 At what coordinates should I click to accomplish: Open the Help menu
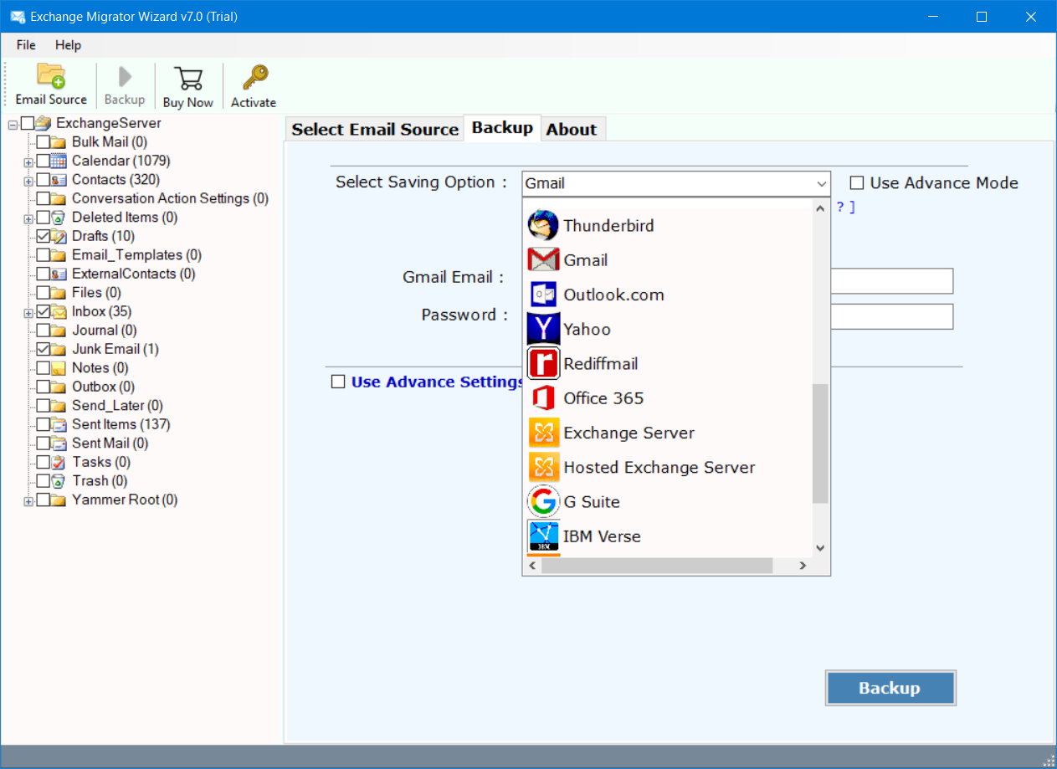tap(69, 45)
